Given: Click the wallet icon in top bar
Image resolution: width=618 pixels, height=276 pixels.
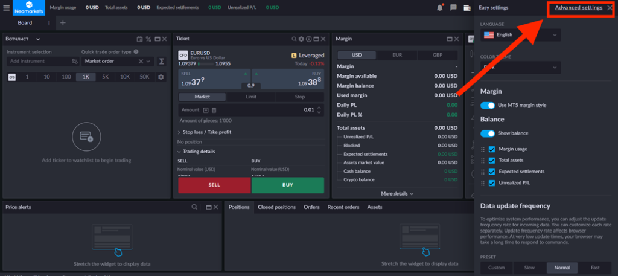Looking at the screenshot, I should coord(467,8).
